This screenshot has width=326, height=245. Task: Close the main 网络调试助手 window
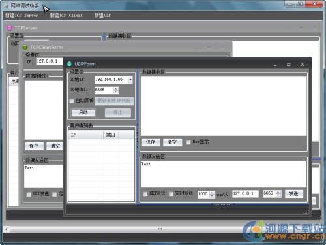tap(314, 4)
